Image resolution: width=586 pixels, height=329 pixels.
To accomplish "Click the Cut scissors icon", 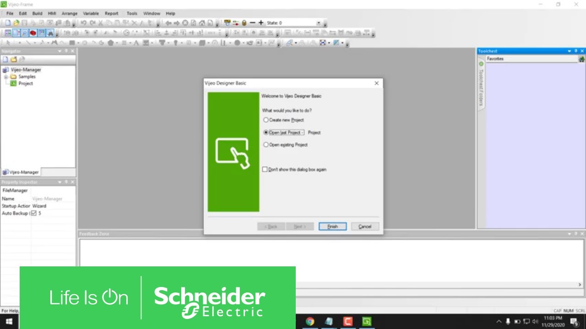I will point(101,23).
